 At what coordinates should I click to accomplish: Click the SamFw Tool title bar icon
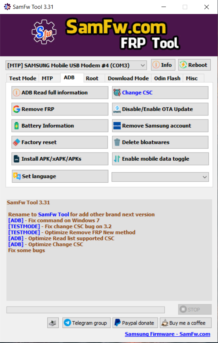(7, 7)
